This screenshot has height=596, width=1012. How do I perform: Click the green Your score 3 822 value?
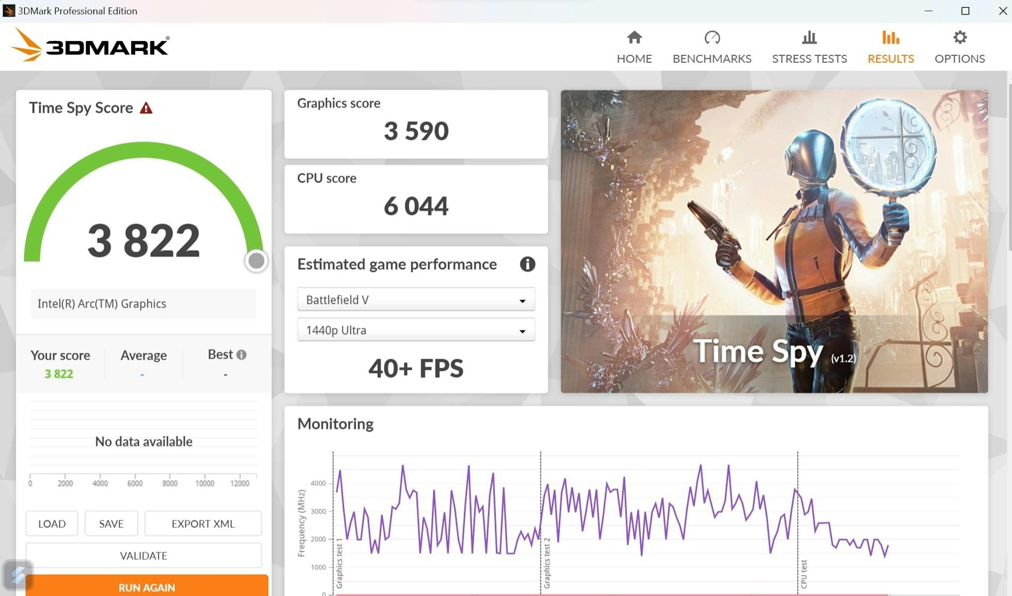click(x=59, y=374)
